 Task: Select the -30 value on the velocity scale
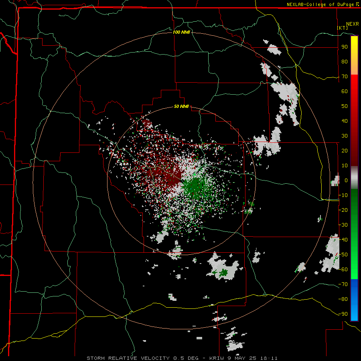pyautogui.click(x=343, y=225)
